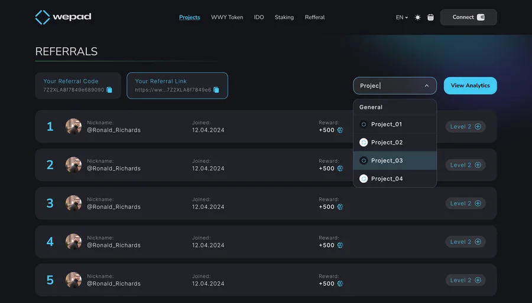Expand Level 2 in row 1
The width and height of the screenshot is (532, 303).
[x=466, y=127]
